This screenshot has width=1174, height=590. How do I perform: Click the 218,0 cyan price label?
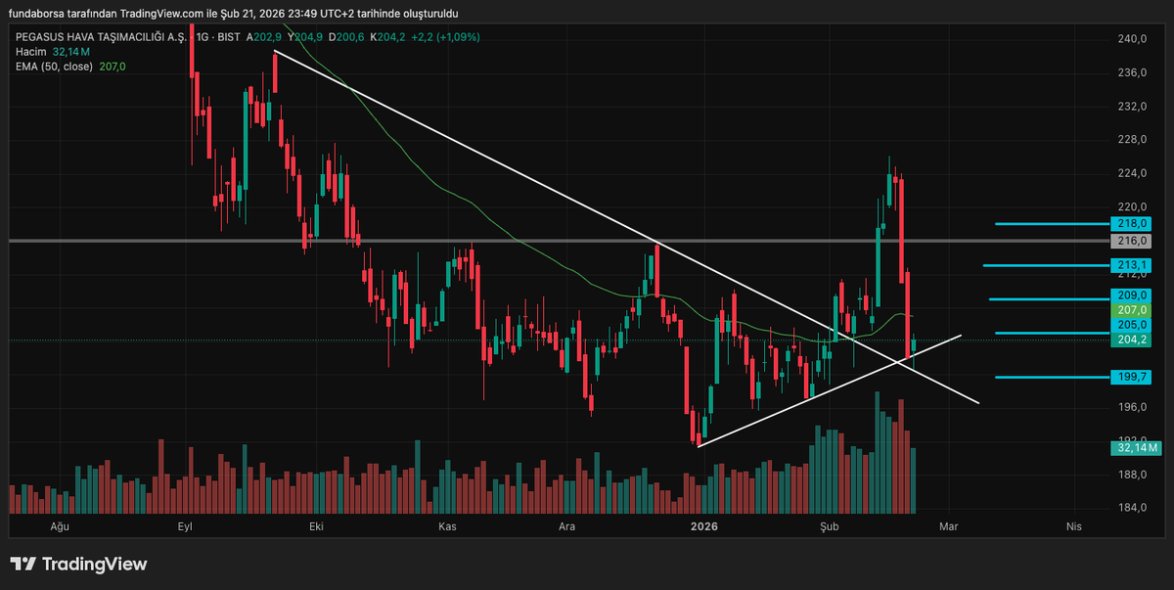click(1131, 224)
